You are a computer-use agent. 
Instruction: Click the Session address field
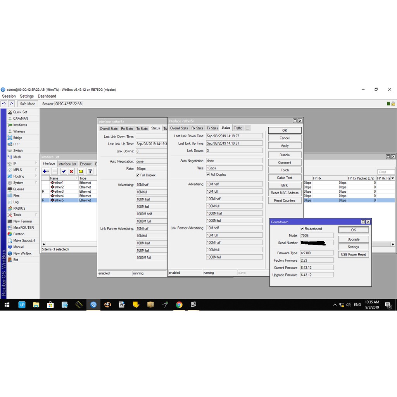coord(69,104)
